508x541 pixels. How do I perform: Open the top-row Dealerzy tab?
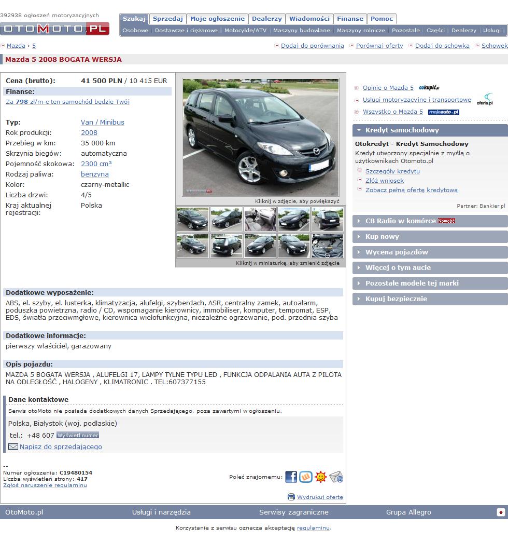267,19
